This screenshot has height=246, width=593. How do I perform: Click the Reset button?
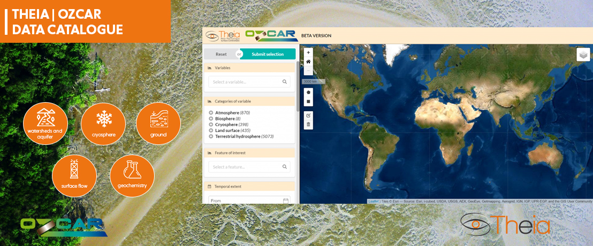pos(221,54)
